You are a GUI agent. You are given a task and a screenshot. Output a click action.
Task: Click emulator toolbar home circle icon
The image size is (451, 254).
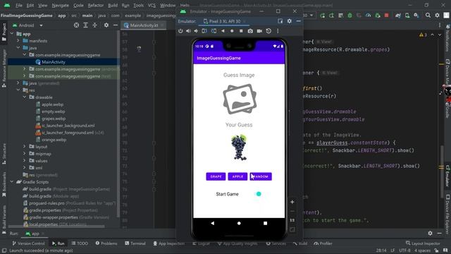pos(232,31)
